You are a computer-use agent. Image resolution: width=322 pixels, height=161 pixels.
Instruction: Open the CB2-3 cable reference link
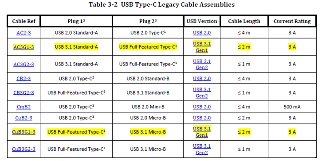pos(24,78)
